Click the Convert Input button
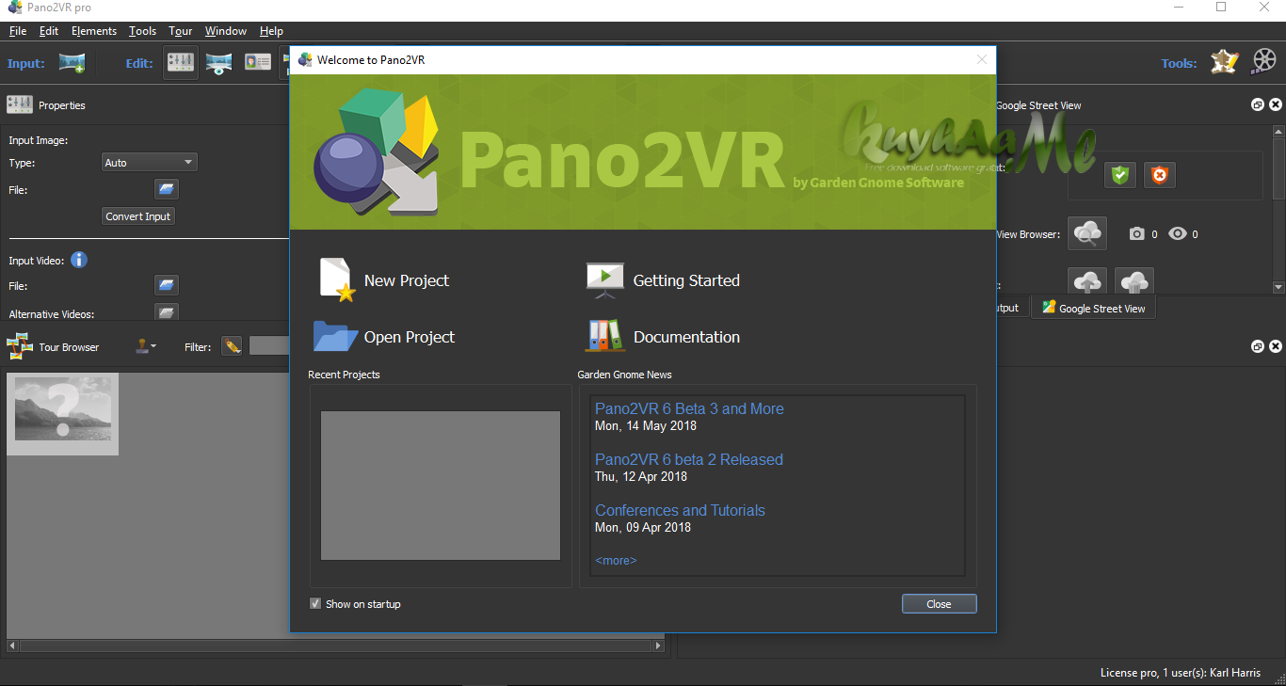1286x686 pixels. pyautogui.click(x=138, y=216)
